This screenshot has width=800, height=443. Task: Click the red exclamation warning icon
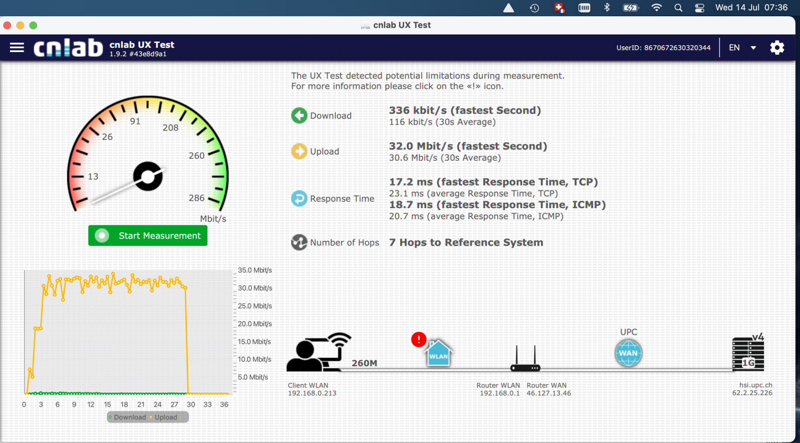pyautogui.click(x=418, y=339)
